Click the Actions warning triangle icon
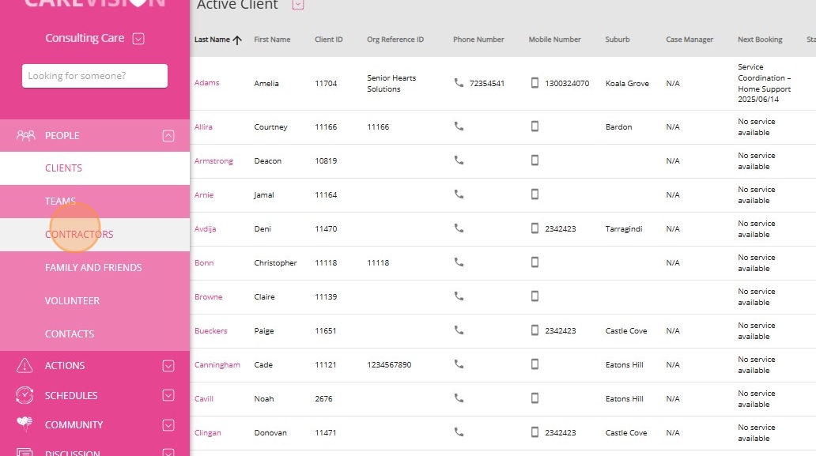 point(25,366)
